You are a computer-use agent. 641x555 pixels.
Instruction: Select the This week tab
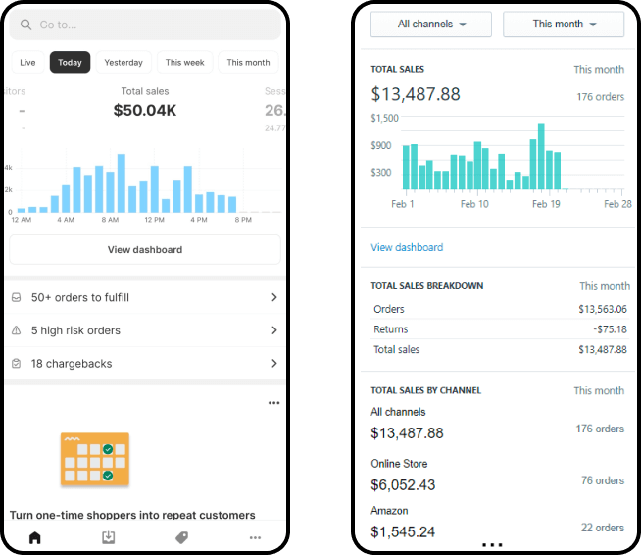point(184,63)
